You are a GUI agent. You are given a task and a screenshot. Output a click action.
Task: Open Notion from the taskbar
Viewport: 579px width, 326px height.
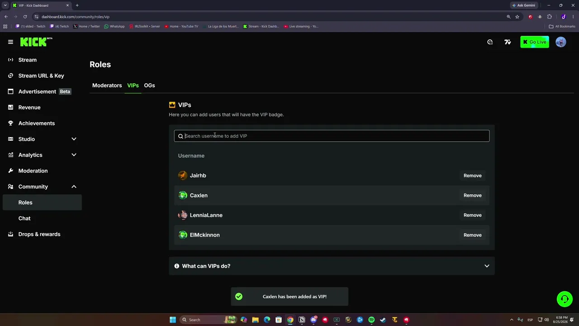click(x=302, y=320)
